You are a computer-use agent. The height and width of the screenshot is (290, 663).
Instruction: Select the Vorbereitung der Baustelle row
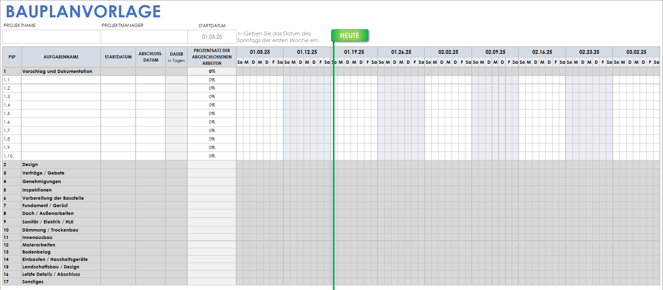(331, 198)
